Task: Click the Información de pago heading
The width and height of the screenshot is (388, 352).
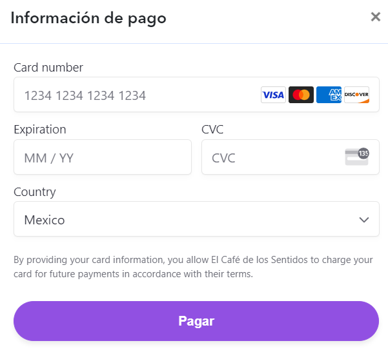Action: 88,19
